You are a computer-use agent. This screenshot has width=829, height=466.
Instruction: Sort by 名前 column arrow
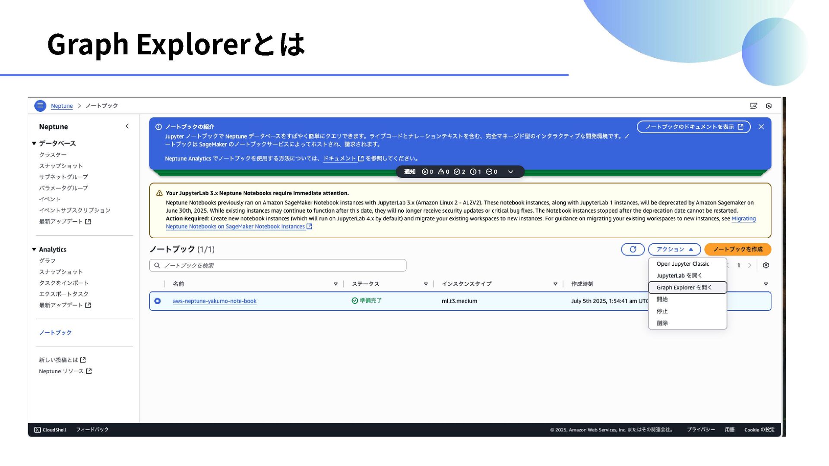pos(335,284)
